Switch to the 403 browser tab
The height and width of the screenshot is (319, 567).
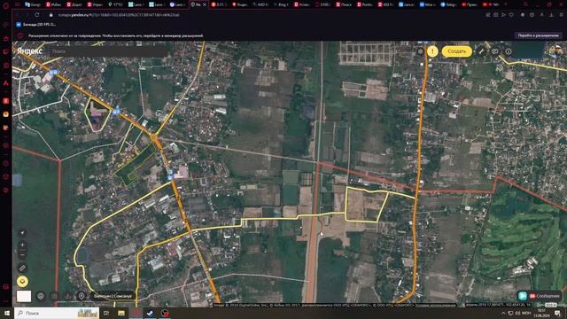coord(385,4)
